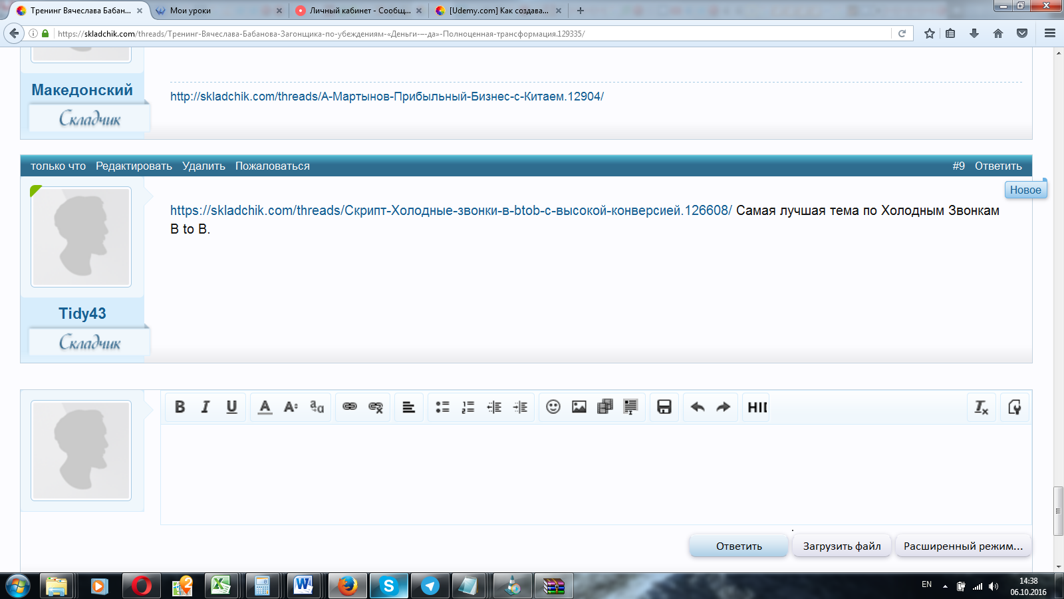
Task: Click the Новое floating indicator on post #9
Action: click(x=1025, y=190)
